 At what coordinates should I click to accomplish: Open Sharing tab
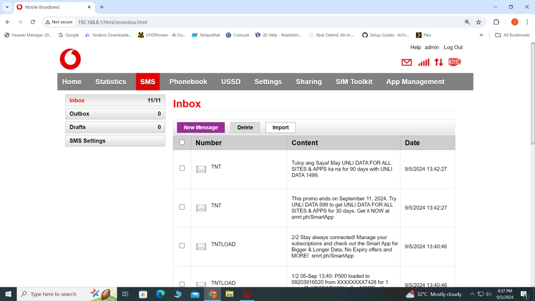pos(309,82)
